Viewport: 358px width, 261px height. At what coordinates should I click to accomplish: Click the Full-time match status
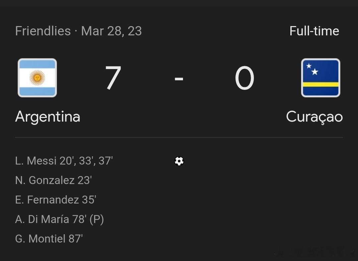pyautogui.click(x=314, y=31)
